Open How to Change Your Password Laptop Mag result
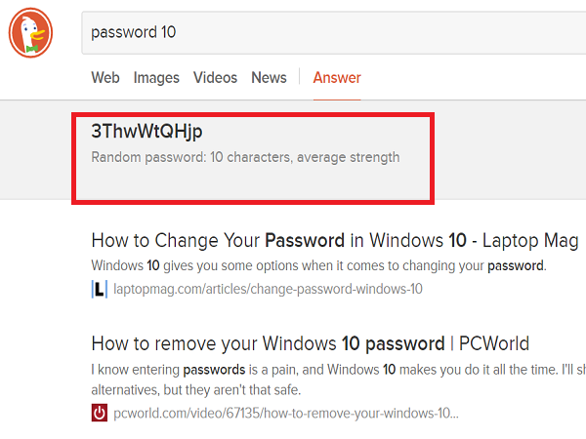This screenshot has height=439, width=586. point(335,240)
